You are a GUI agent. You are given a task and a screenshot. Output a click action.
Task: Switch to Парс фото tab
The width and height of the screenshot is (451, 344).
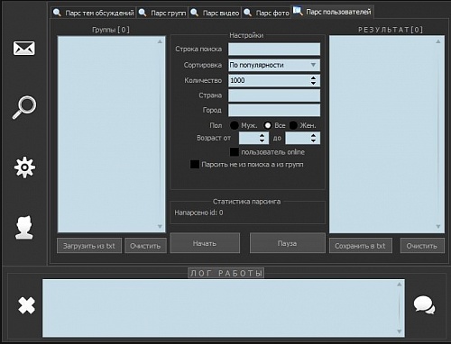coord(266,13)
